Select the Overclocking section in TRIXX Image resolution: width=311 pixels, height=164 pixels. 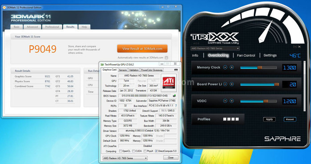click(218, 55)
